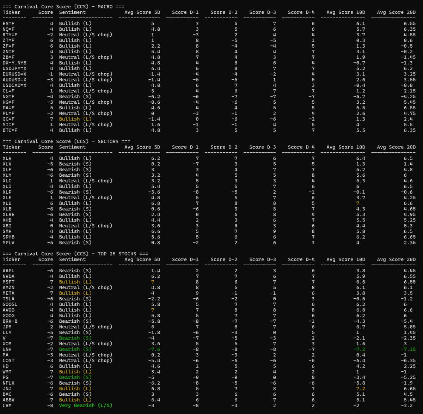Select yellow 'Bullish (L)' in WMT row

click(x=75, y=372)
